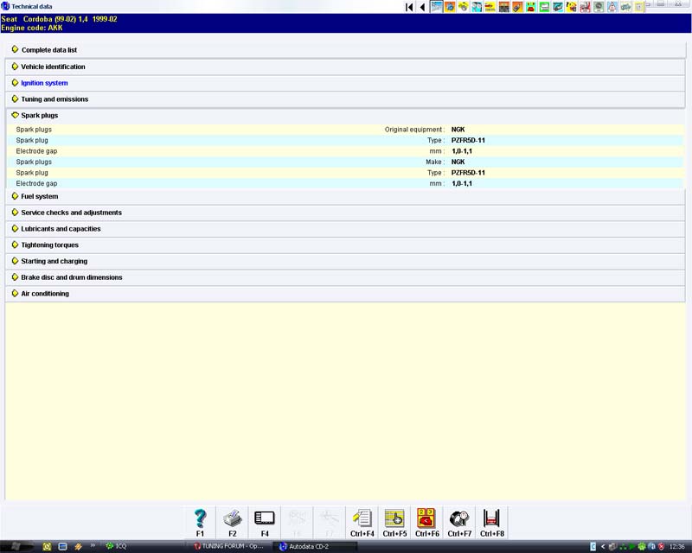Click the orange toolbar icon with grey part
692x553 pixels.
tap(517, 7)
